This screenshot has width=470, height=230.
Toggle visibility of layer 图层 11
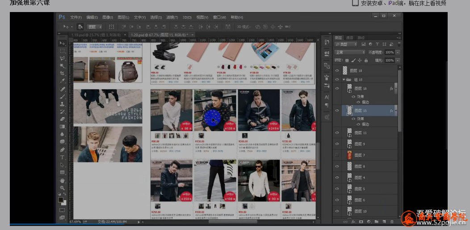click(337, 133)
